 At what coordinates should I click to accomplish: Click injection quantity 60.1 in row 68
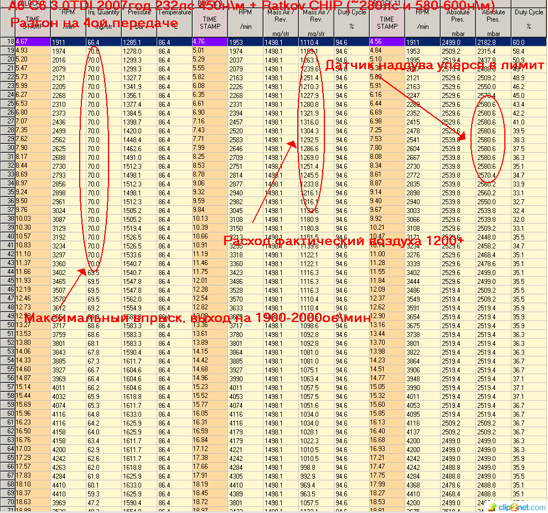104,485
